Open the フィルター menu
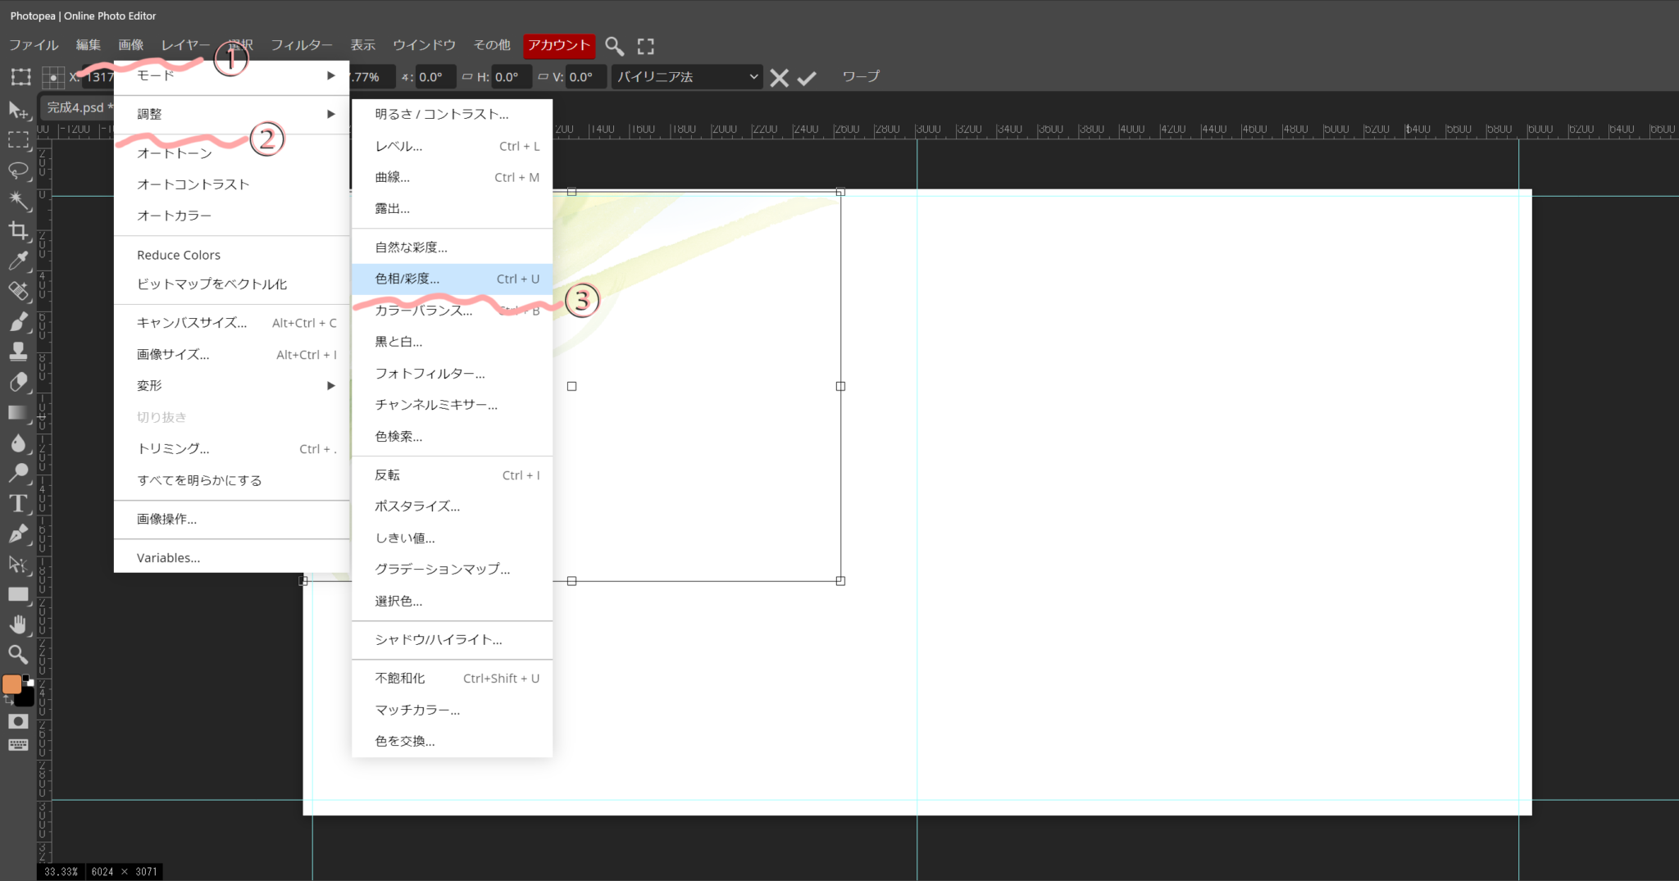1679x881 pixels. coord(303,45)
